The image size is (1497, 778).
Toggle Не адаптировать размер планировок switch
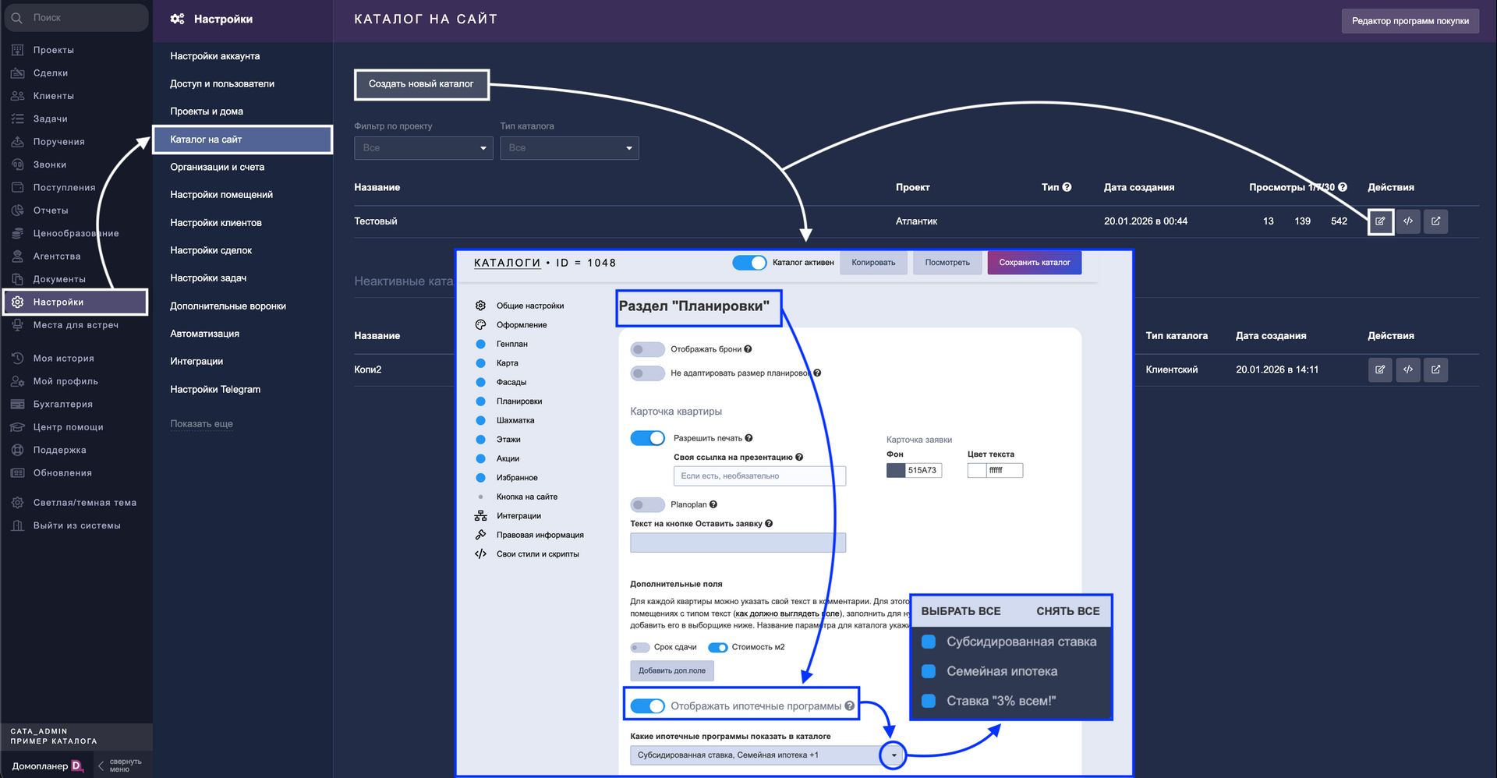[x=647, y=373]
